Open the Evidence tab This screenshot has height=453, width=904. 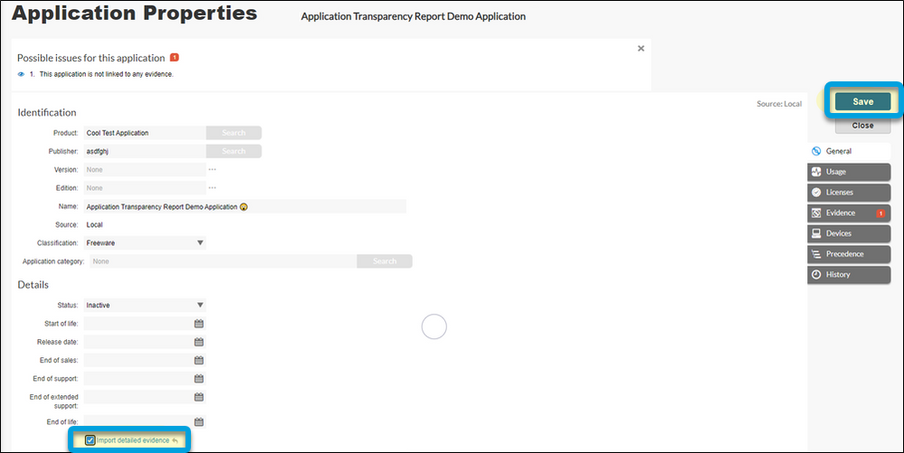(x=849, y=213)
